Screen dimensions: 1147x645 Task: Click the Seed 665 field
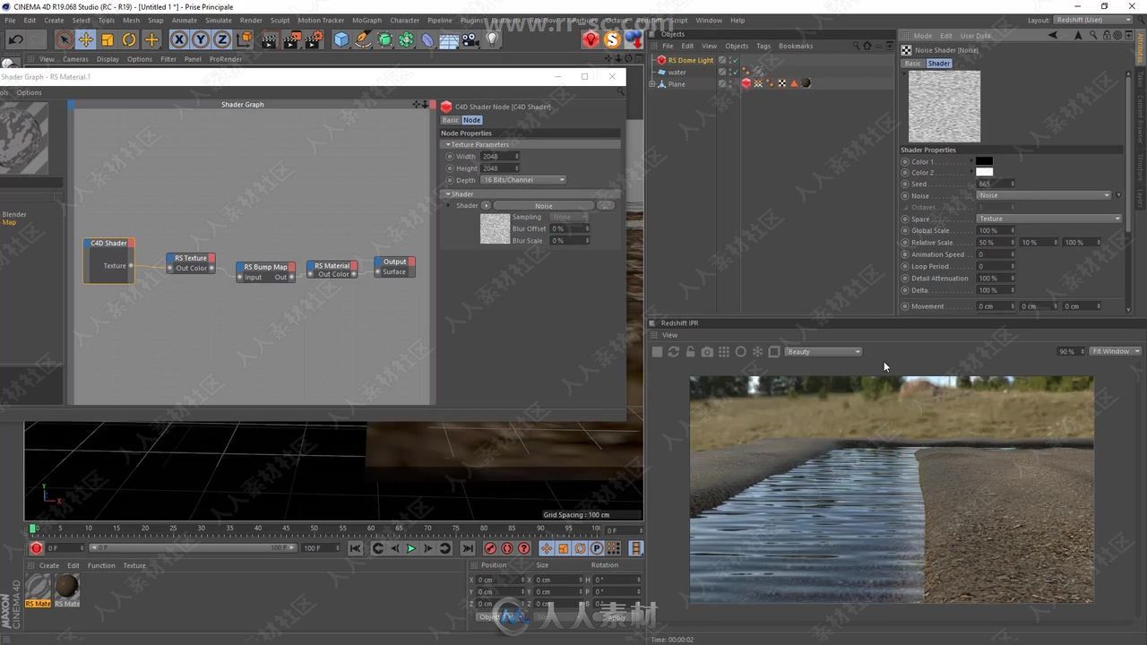coord(995,184)
